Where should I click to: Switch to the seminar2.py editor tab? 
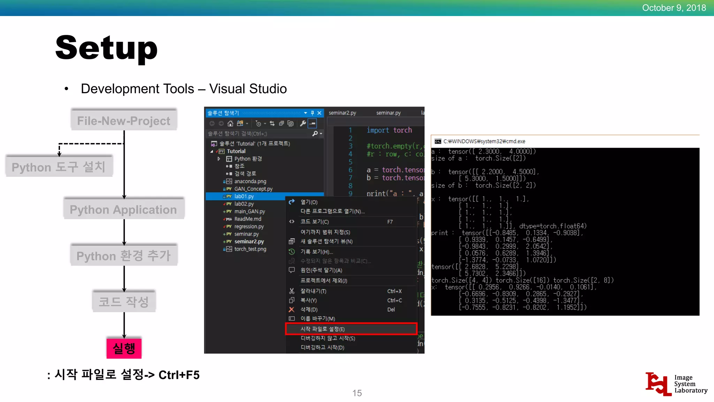[x=342, y=113]
